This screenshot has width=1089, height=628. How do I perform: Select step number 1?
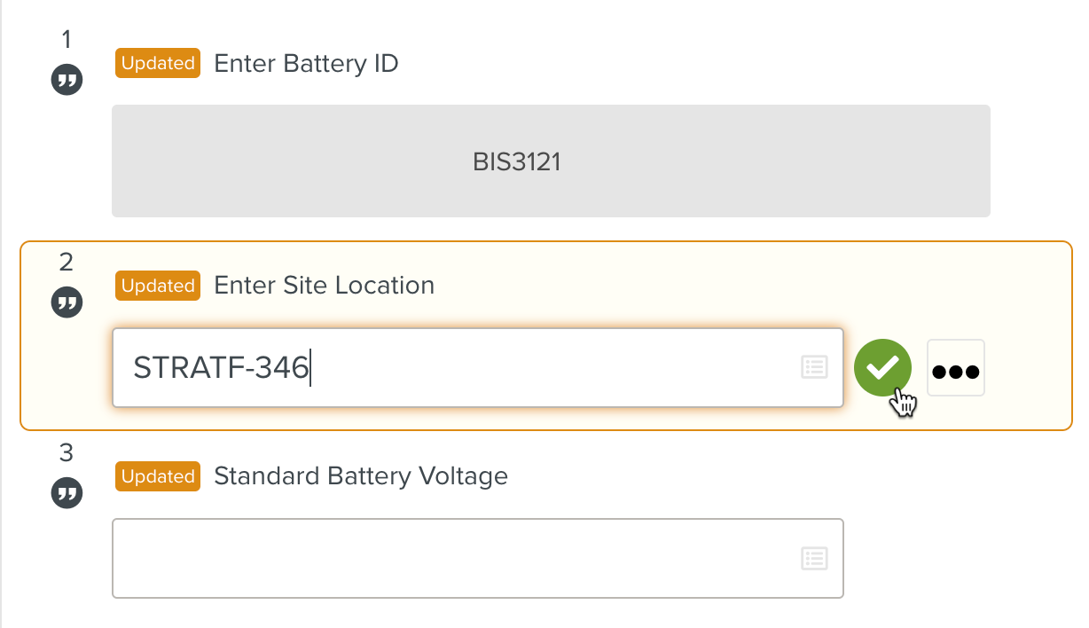[67, 39]
